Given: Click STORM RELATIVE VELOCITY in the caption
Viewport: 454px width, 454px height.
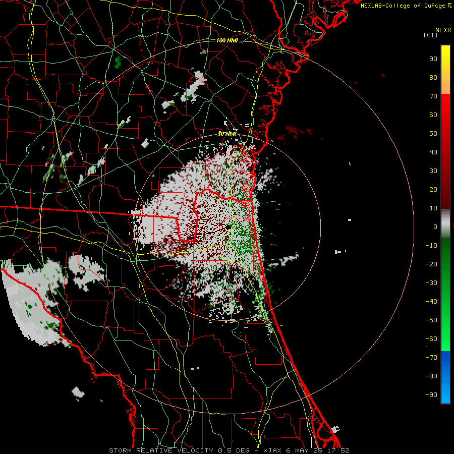Looking at the screenshot, I should point(161,450).
